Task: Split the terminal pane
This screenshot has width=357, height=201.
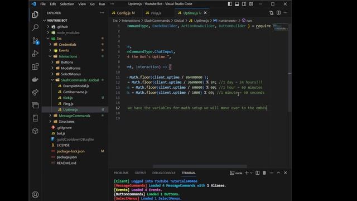Action: (257, 173)
